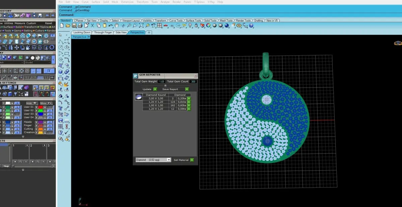Click the Undo arrow icon

(111, 25)
